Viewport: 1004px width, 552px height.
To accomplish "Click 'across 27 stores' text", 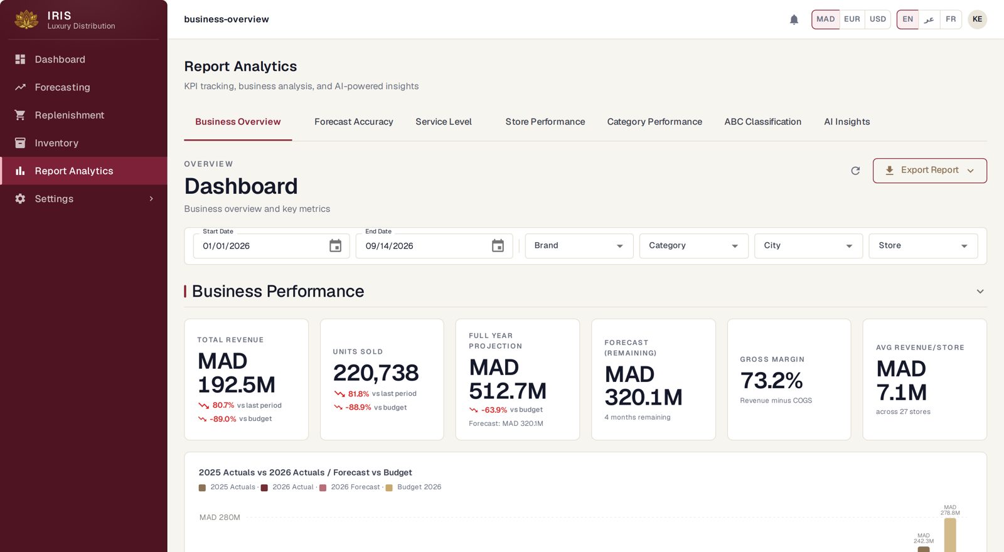I will coord(903,412).
